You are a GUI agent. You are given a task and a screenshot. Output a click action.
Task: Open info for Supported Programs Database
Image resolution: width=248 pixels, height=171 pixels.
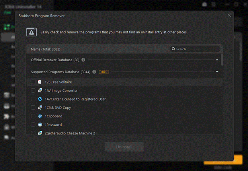click(x=94, y=72)
